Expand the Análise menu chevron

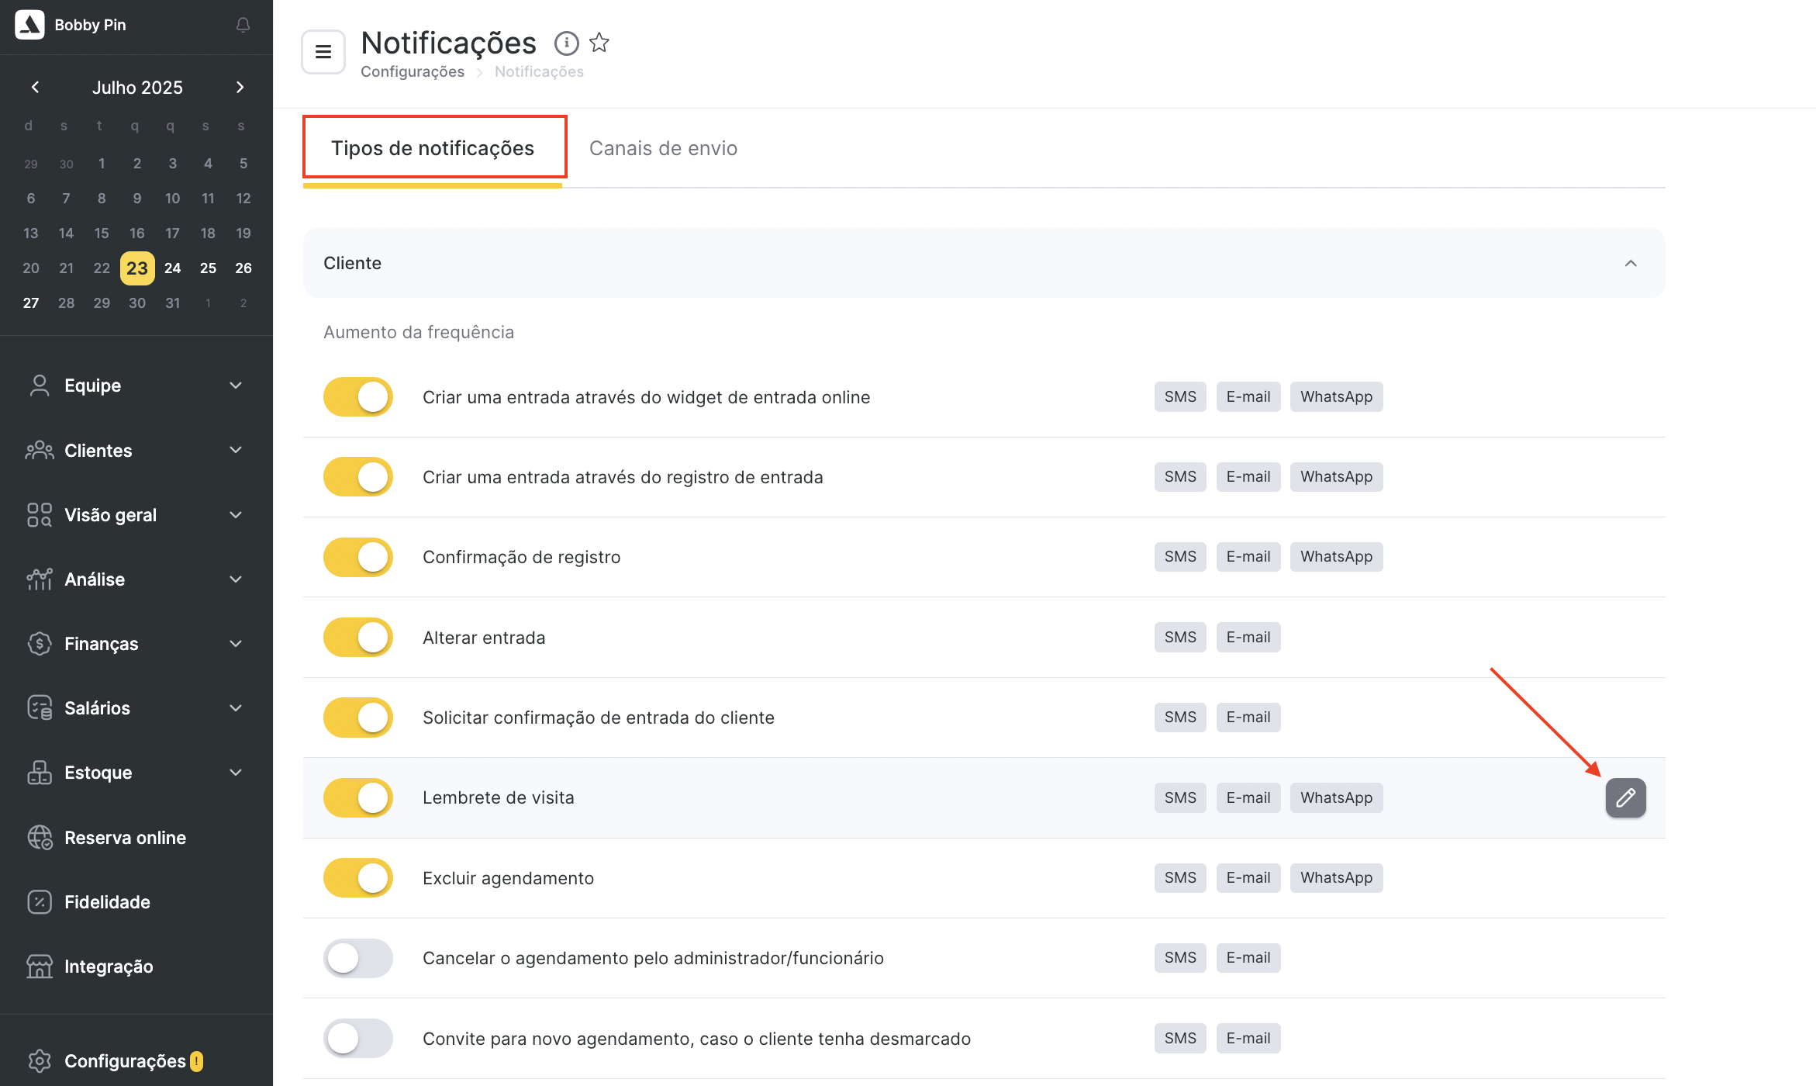coord(236,579)
